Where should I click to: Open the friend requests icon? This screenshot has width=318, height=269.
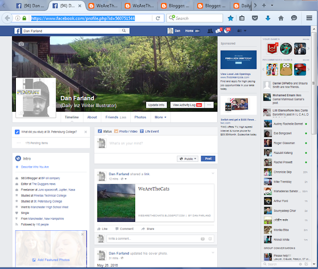click(210, 31)
